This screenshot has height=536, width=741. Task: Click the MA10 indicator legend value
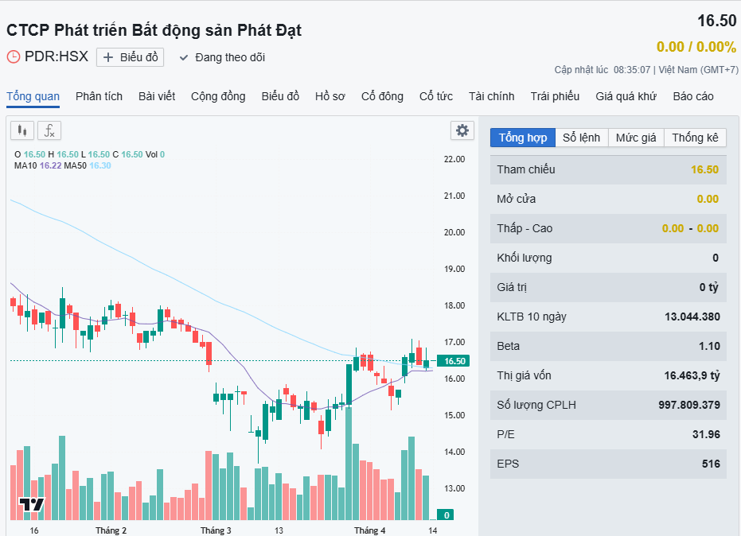click(50, 165)
